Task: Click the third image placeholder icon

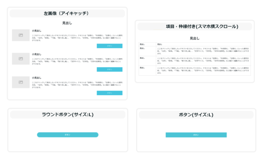Action: point(21,82)
